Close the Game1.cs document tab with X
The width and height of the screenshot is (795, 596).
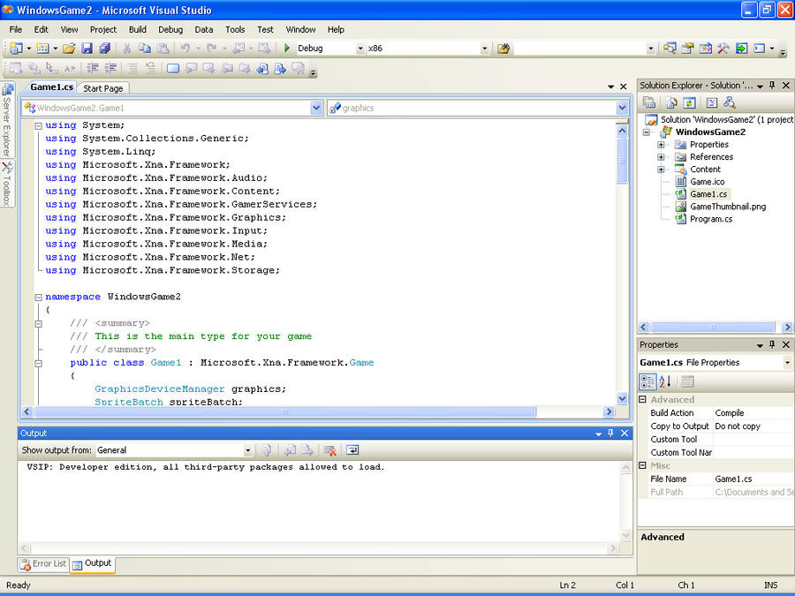tap(624, 87)
